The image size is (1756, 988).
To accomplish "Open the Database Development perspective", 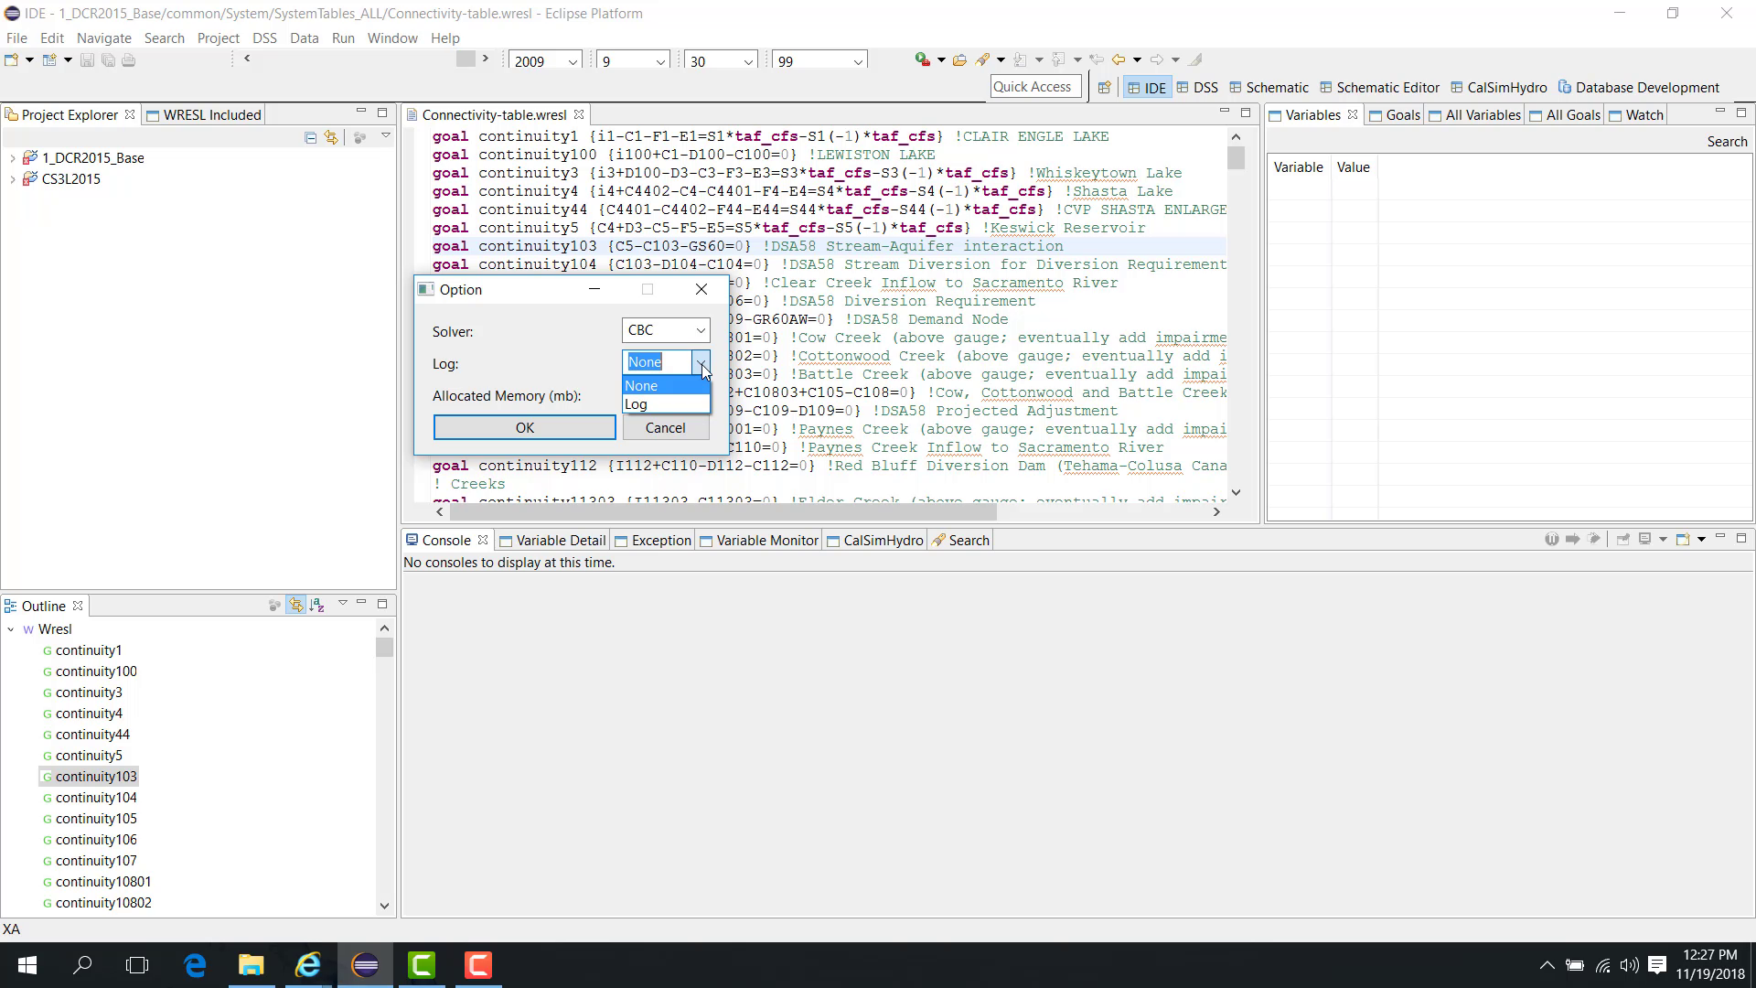I will click(1638, 88).
